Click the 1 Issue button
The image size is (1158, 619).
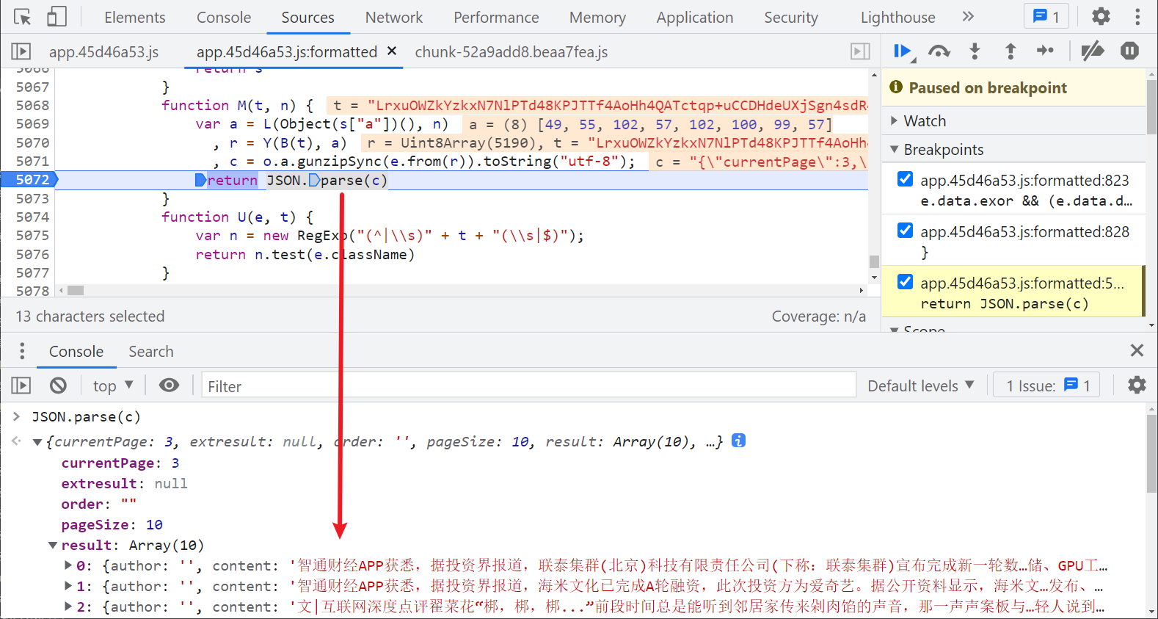coord(1047,385)
